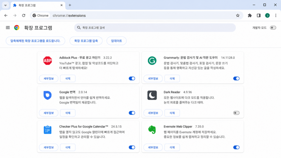Click the chrome://extensions address bar
This screenshot has height=158, width=281.
pos(136,16)
